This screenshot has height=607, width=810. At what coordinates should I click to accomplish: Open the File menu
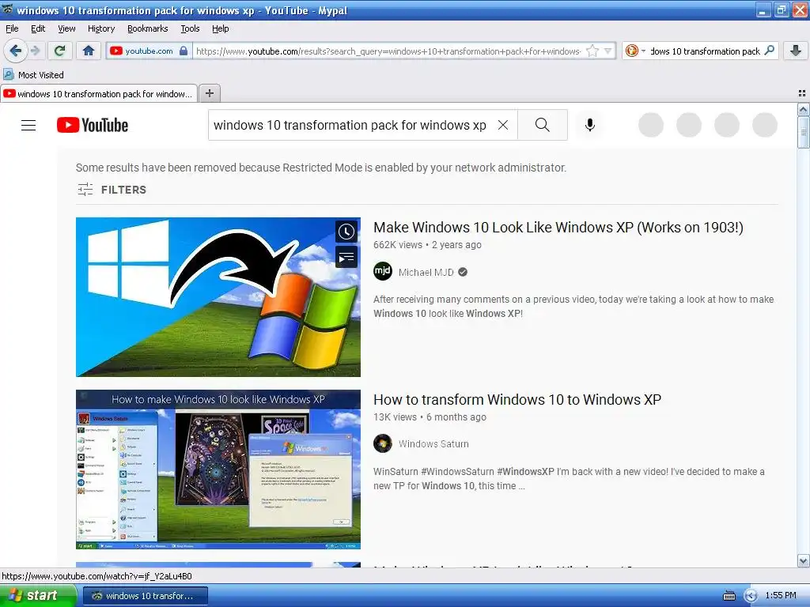point(12,28)
